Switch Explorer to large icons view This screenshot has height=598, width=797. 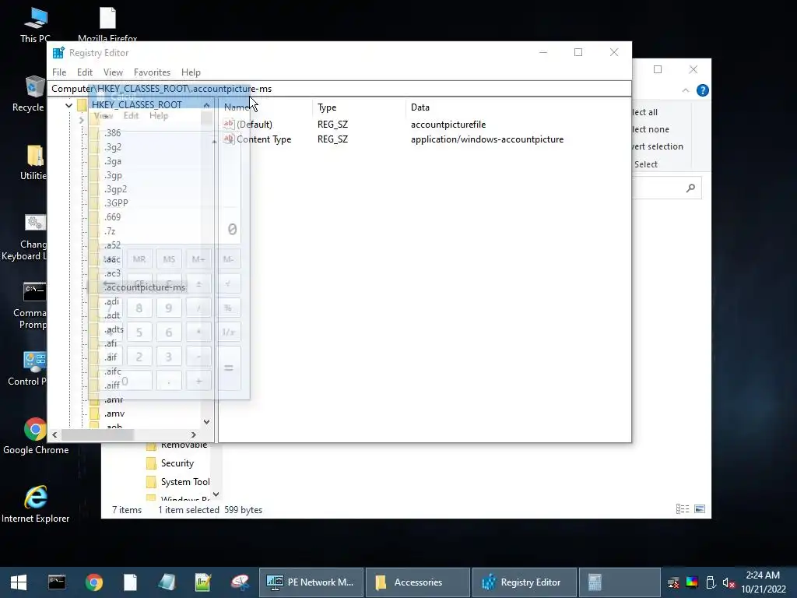(x=700, y=509)
